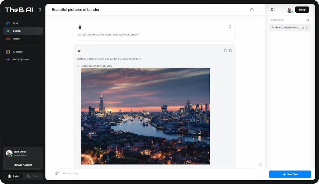Share the conversation using the share icon

click(x=252, y=10)
